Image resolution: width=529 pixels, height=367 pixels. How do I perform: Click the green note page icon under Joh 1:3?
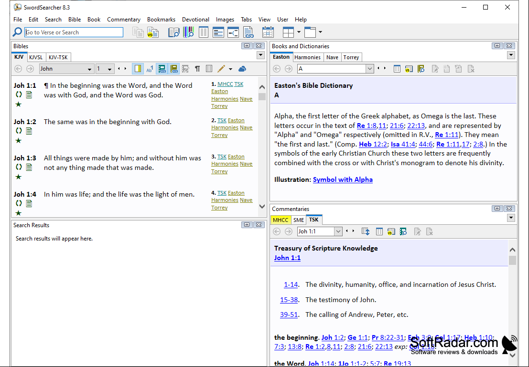click(29, 167)
